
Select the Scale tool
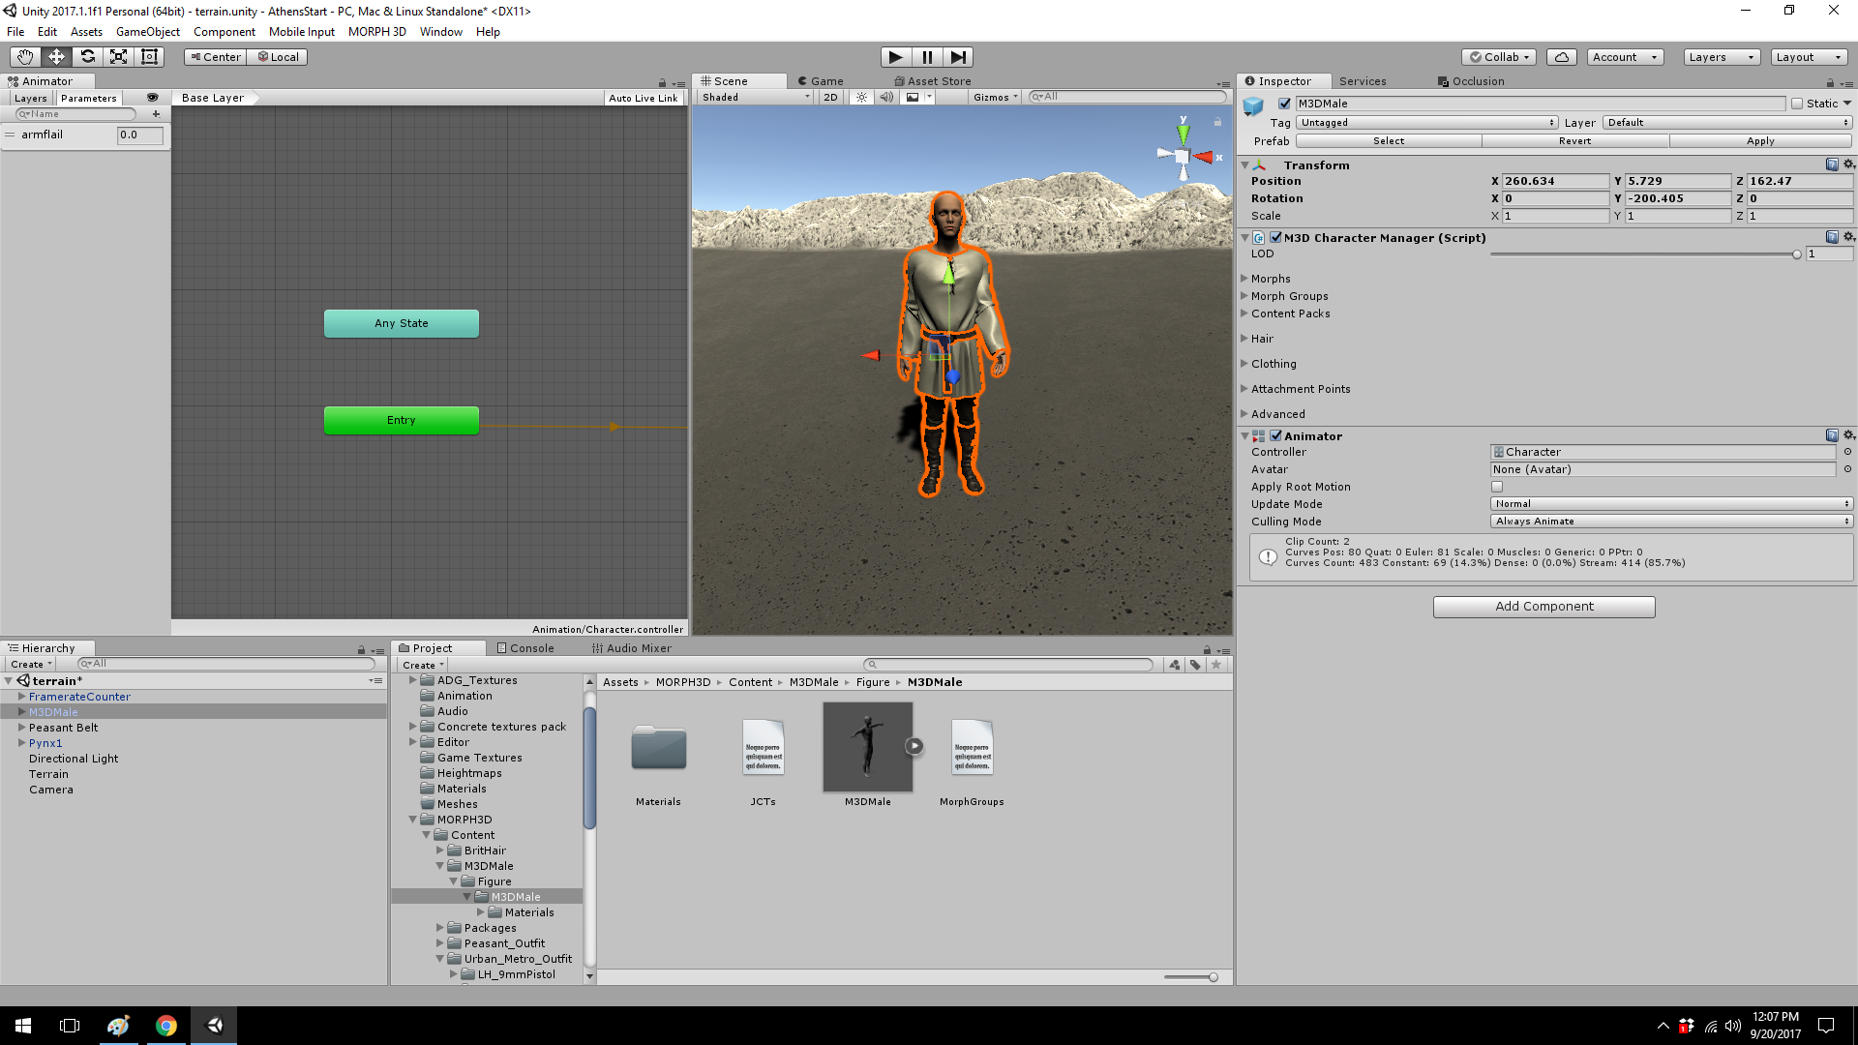[118, 57]
